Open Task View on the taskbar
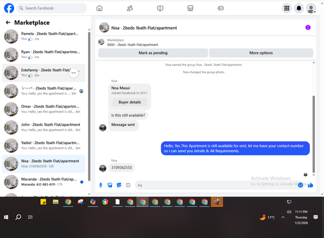Screen dimensions: 324x238 tap(30, 217)
